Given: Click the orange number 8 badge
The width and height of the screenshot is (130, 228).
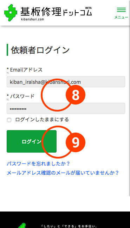Looking at the screenshot, I should [76, 95].
